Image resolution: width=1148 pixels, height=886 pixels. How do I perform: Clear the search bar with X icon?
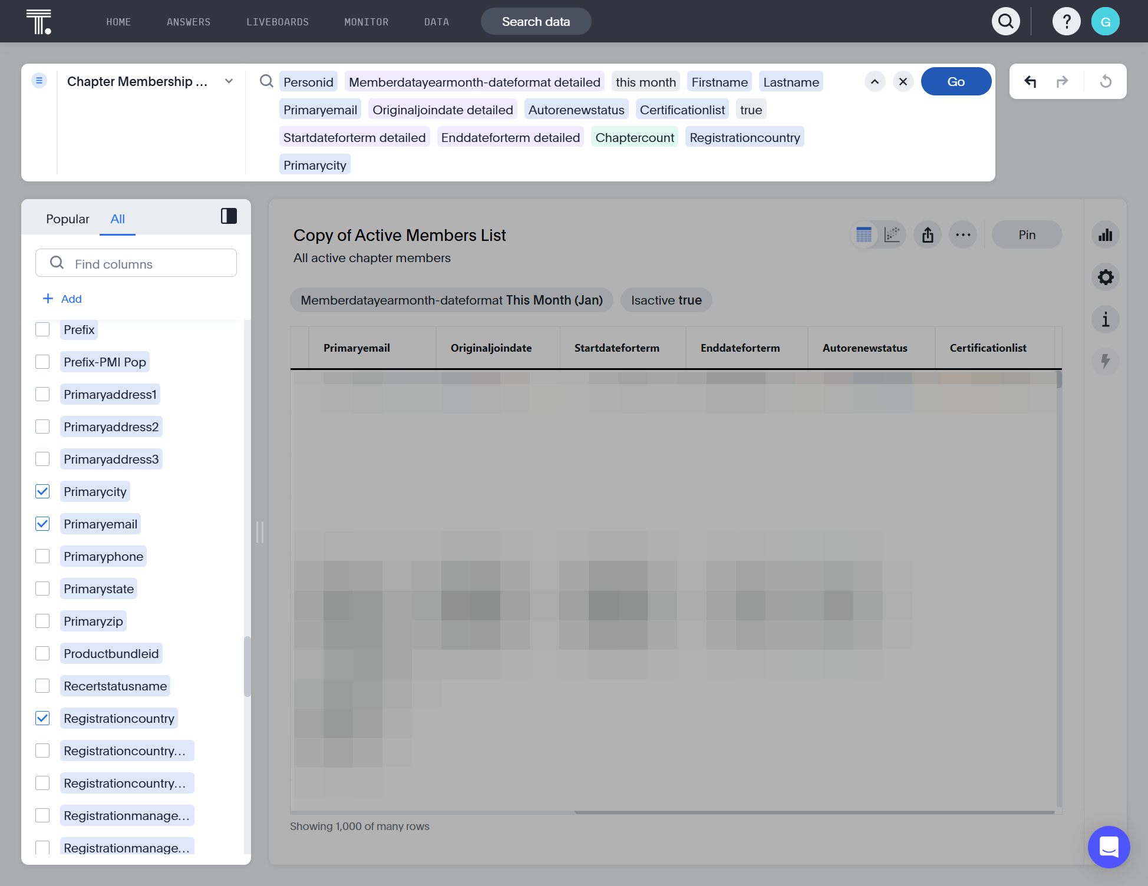tap(903, 81)
